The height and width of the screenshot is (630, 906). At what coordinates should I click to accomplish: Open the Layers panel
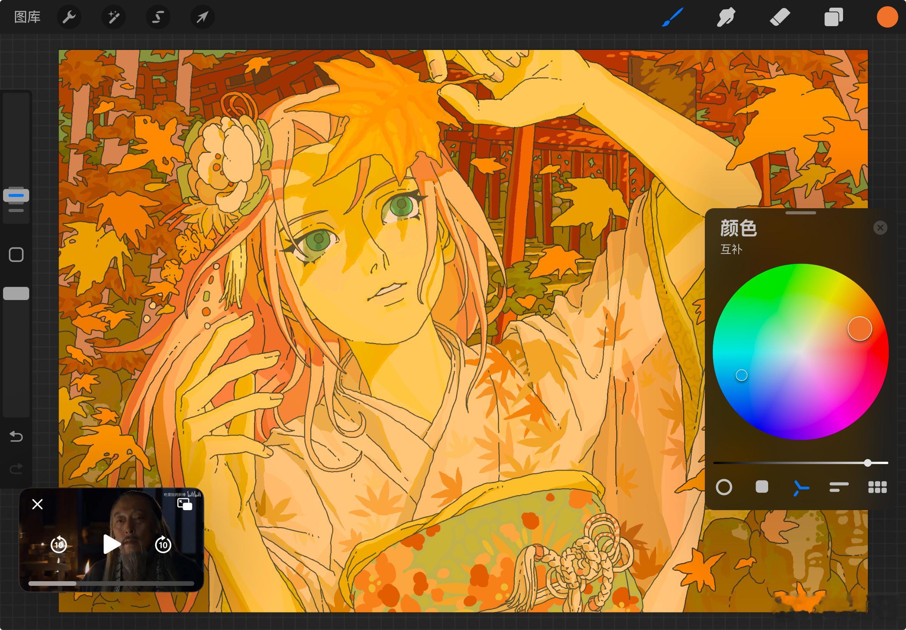tap(833, 17)
